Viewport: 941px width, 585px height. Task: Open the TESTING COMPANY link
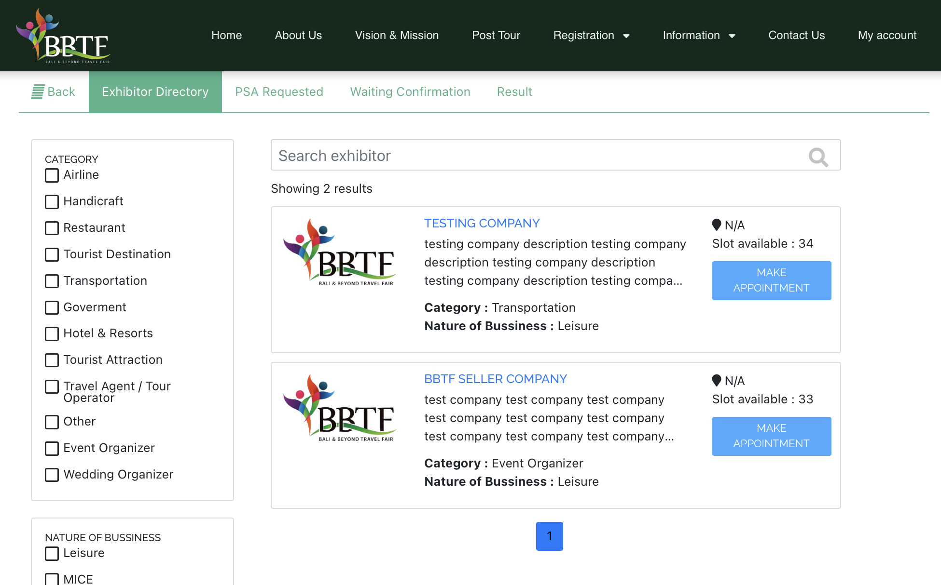pyautogui.click(x=482, y=223)
